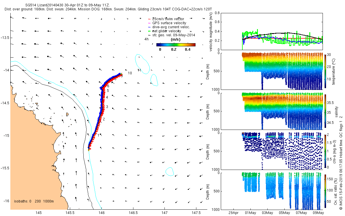Click the '-13.5' latitude tick label
Image resolution: width=345 pixels, height=216 pixels.
tap(5, 38)
